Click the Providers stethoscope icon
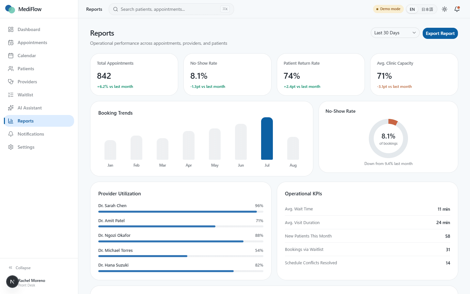470x294 pixels. pyautogui.click(x=11, y=82)
